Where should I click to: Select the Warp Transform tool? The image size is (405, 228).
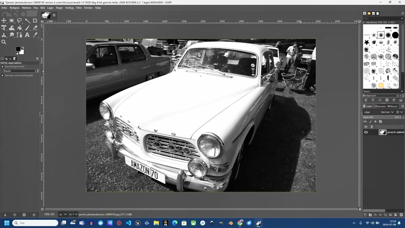coord(12,28)
